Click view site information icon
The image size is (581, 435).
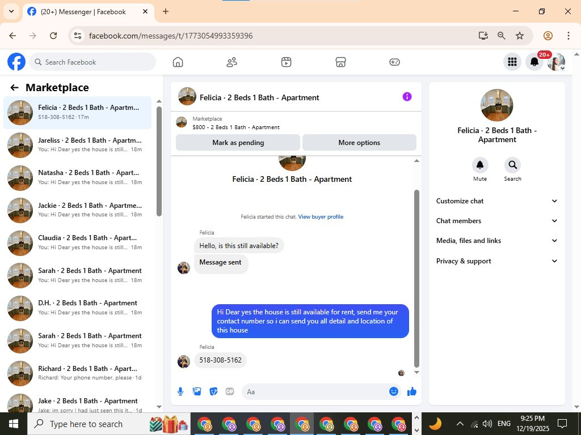pyautogui.click(x=77, y=36)
